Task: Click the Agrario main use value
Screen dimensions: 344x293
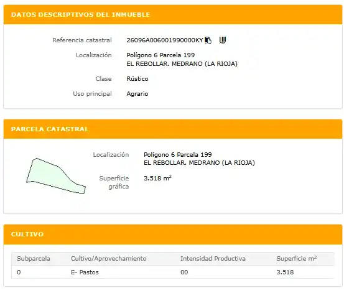Action: coord(137,94)
